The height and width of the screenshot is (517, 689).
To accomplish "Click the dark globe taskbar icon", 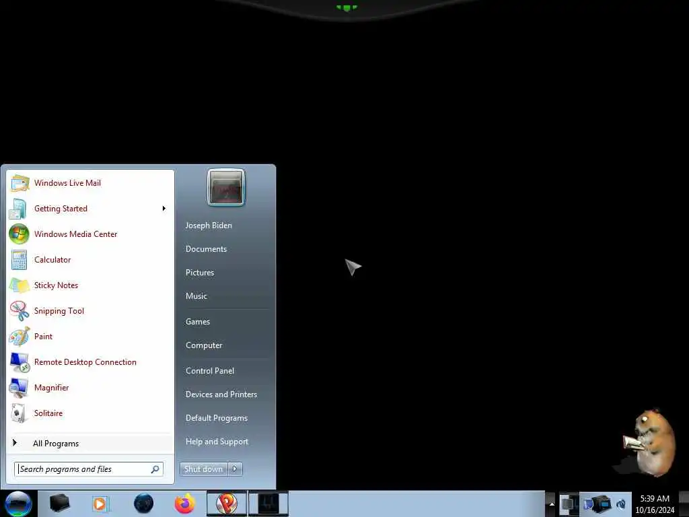I will pos(144,504).
